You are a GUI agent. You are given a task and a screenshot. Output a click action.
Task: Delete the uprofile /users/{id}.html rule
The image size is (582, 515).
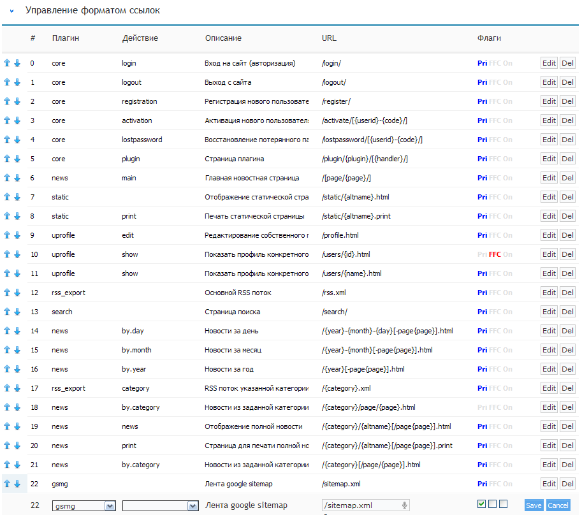(567, 254)
